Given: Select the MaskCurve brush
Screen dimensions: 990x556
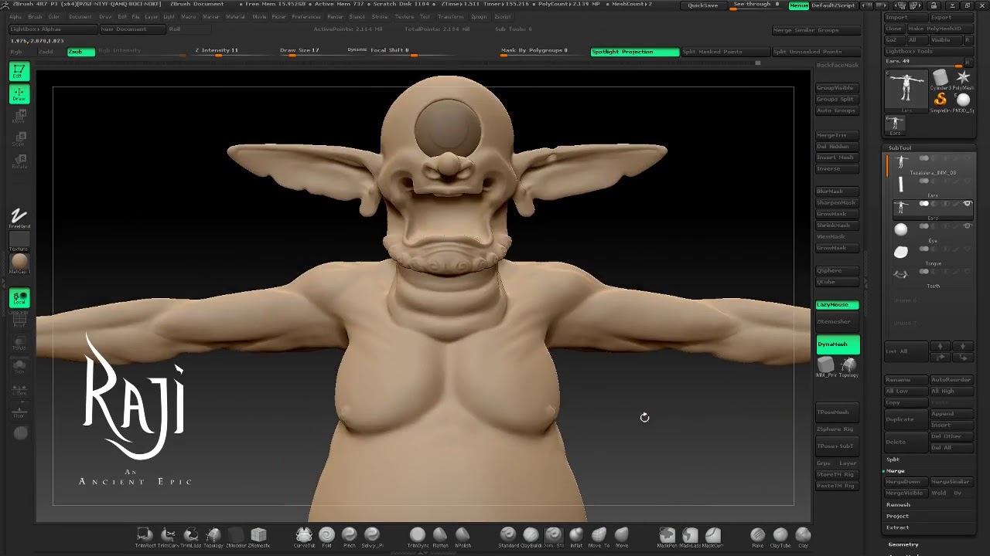Looking at the screenshot, I should coord(712,535).
